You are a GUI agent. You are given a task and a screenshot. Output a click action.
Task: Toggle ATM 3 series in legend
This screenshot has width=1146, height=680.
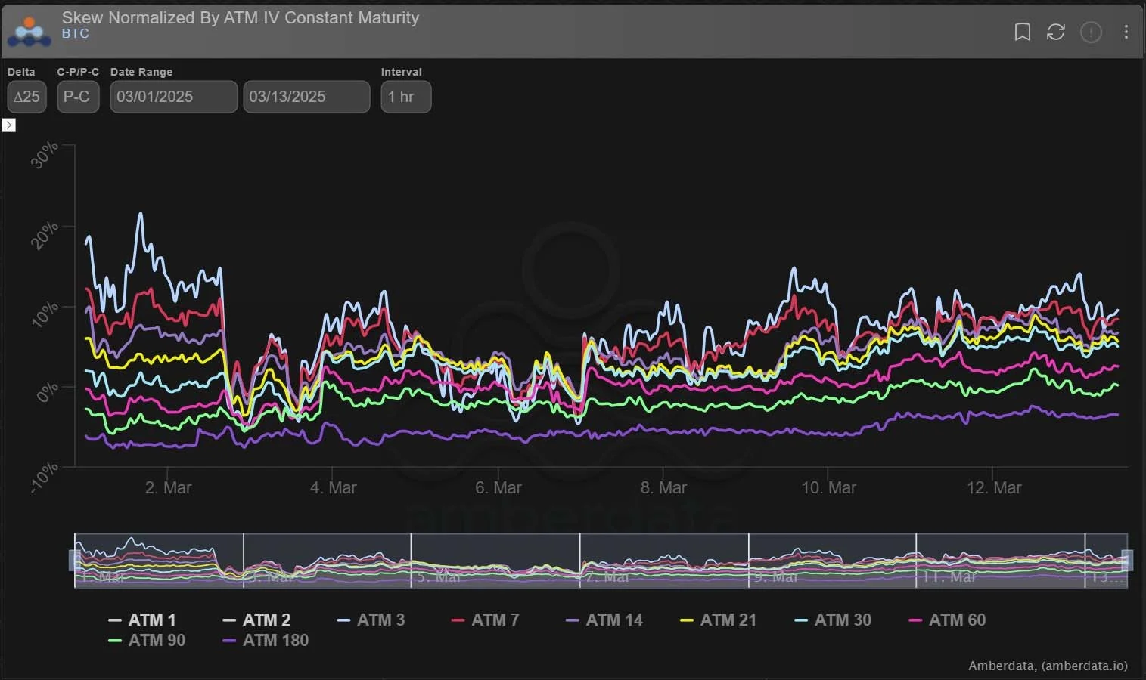pyautogui.click(x=371, y=620)
